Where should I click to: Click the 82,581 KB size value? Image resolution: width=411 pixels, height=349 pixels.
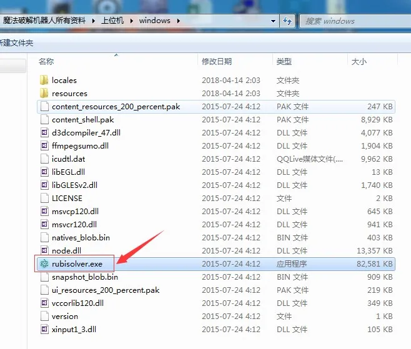tap(375, 263)
